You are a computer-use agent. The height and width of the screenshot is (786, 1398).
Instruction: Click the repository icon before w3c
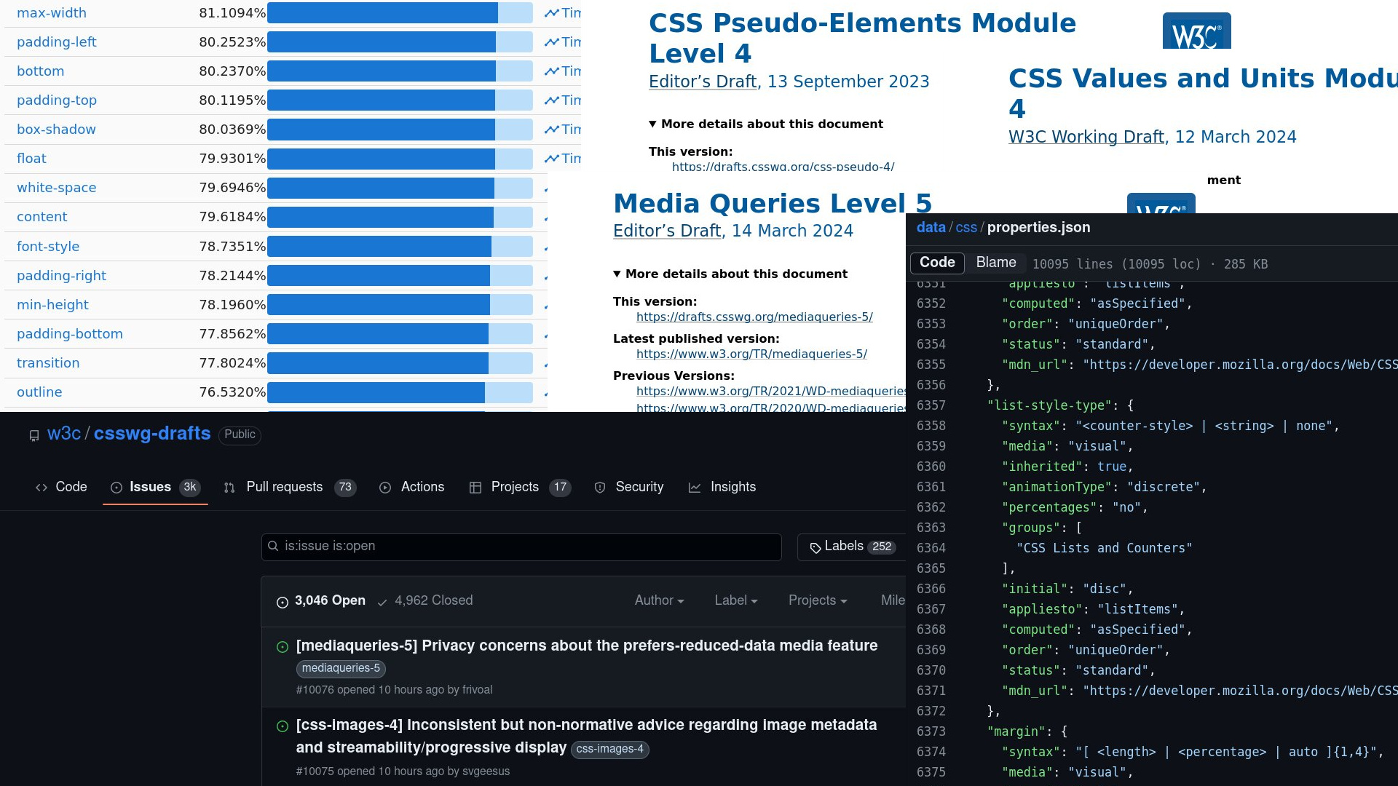tap(34, 435)
